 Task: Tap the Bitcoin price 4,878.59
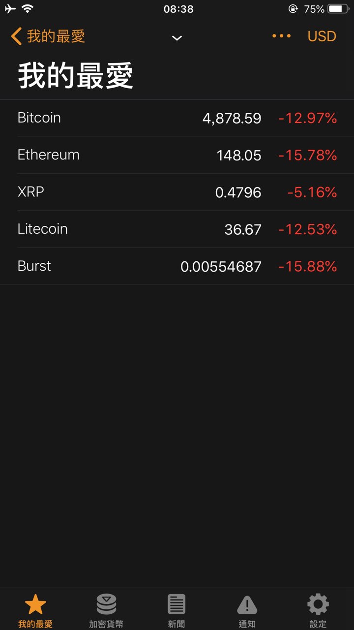point(232,119)
